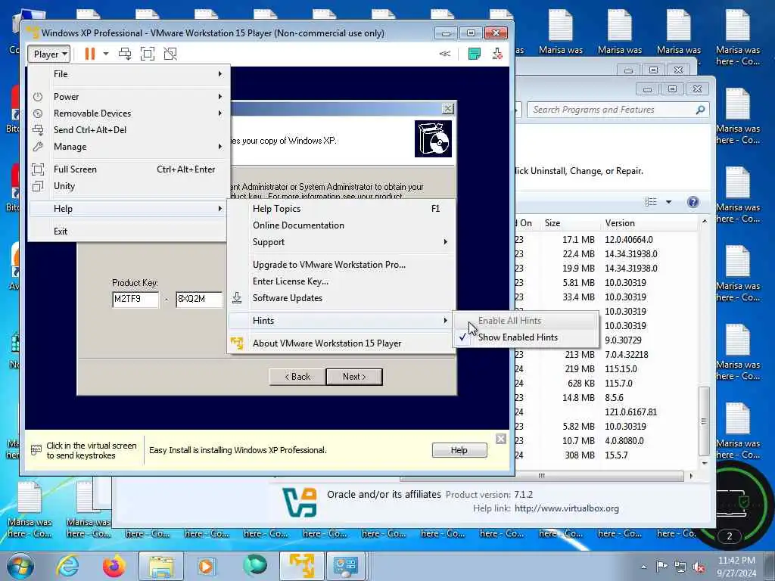This screenshot has height=581, width=775.
Task: Show hidden tray icons arrow
Action: (644, 567)
